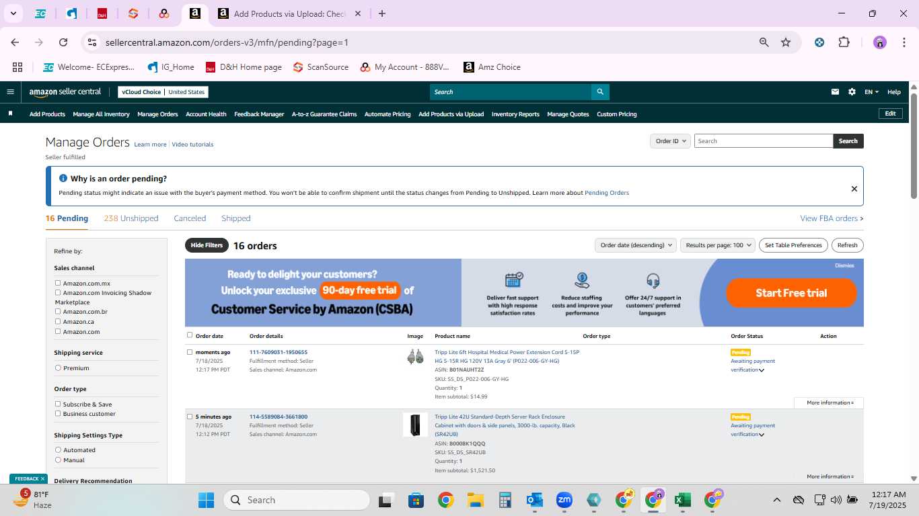The width and height of the screenshot is (919, 516).
Task: Click the Refresh button
Action: (848, 245)
